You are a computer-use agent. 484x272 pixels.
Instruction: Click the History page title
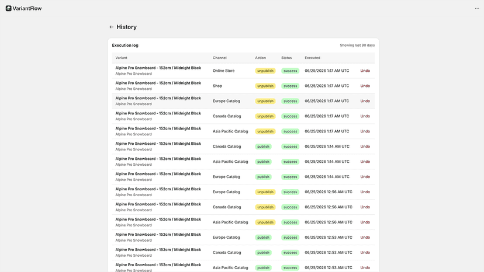(x=127, y=27)
